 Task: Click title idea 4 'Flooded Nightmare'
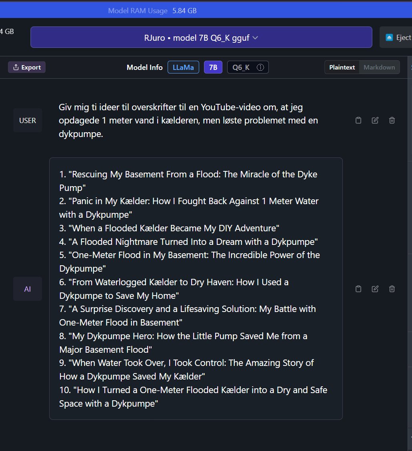[188, 242]
